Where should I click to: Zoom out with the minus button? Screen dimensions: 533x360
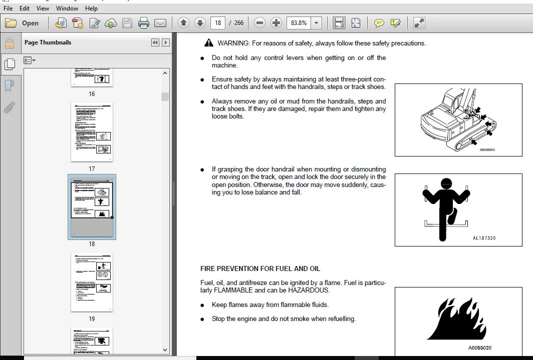pos(259,23)
